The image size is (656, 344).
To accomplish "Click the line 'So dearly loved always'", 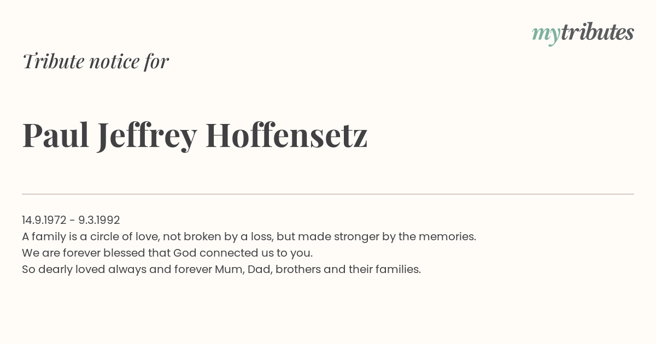I will (221, 269).
